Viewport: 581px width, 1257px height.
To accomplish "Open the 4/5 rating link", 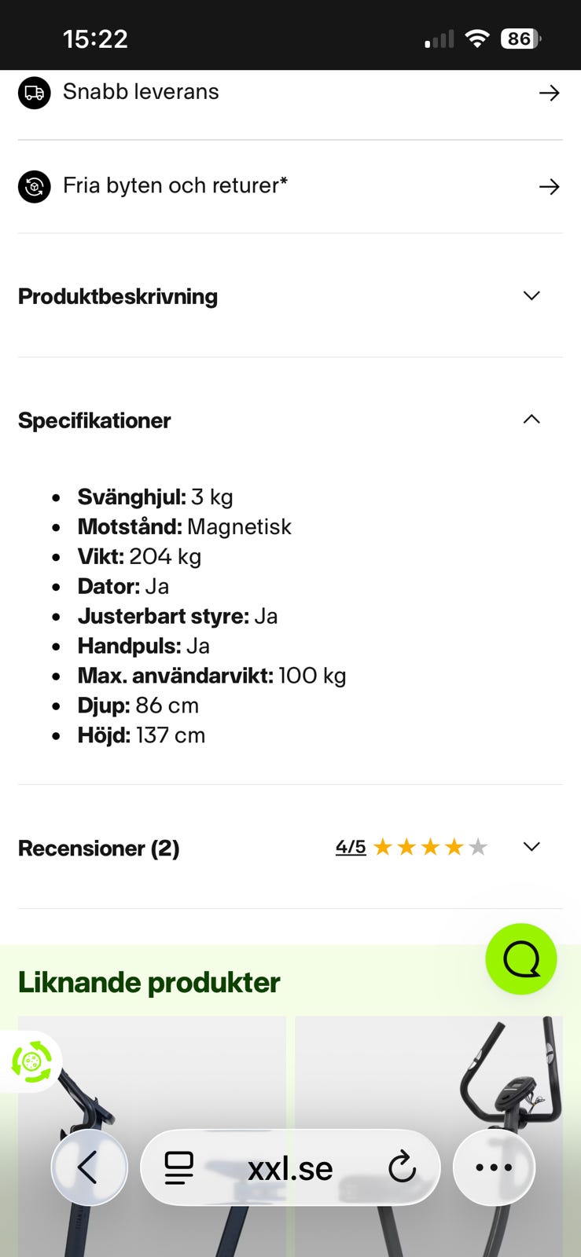I will click(351, 847).
